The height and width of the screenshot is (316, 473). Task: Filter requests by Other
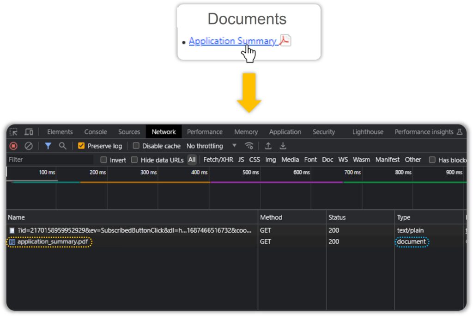point(413,160)
